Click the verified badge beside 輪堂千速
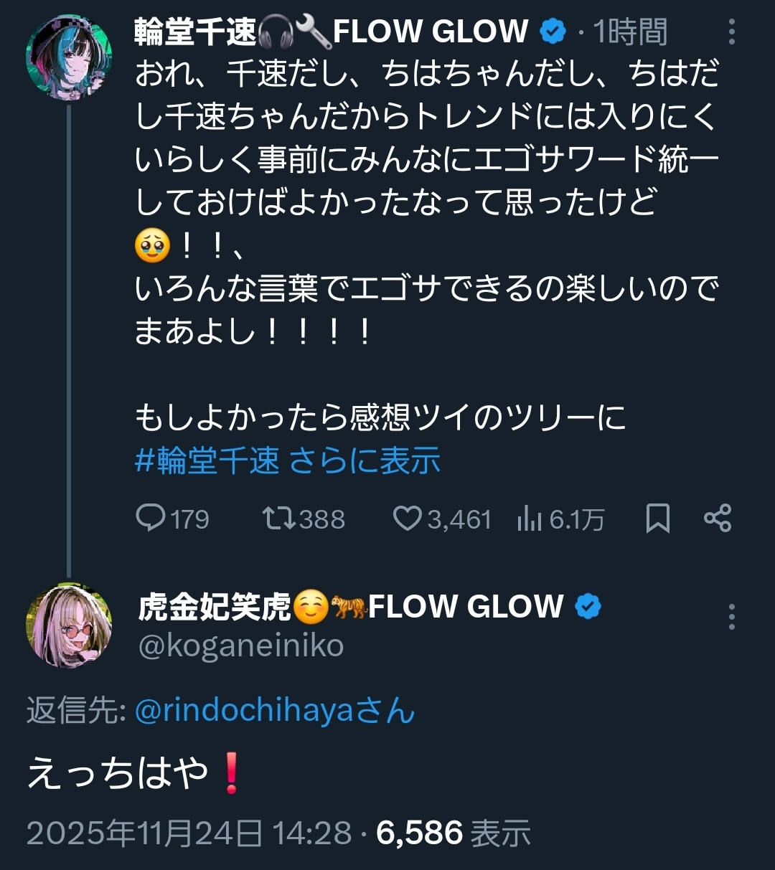775x870 pixels. coord(553,32)
